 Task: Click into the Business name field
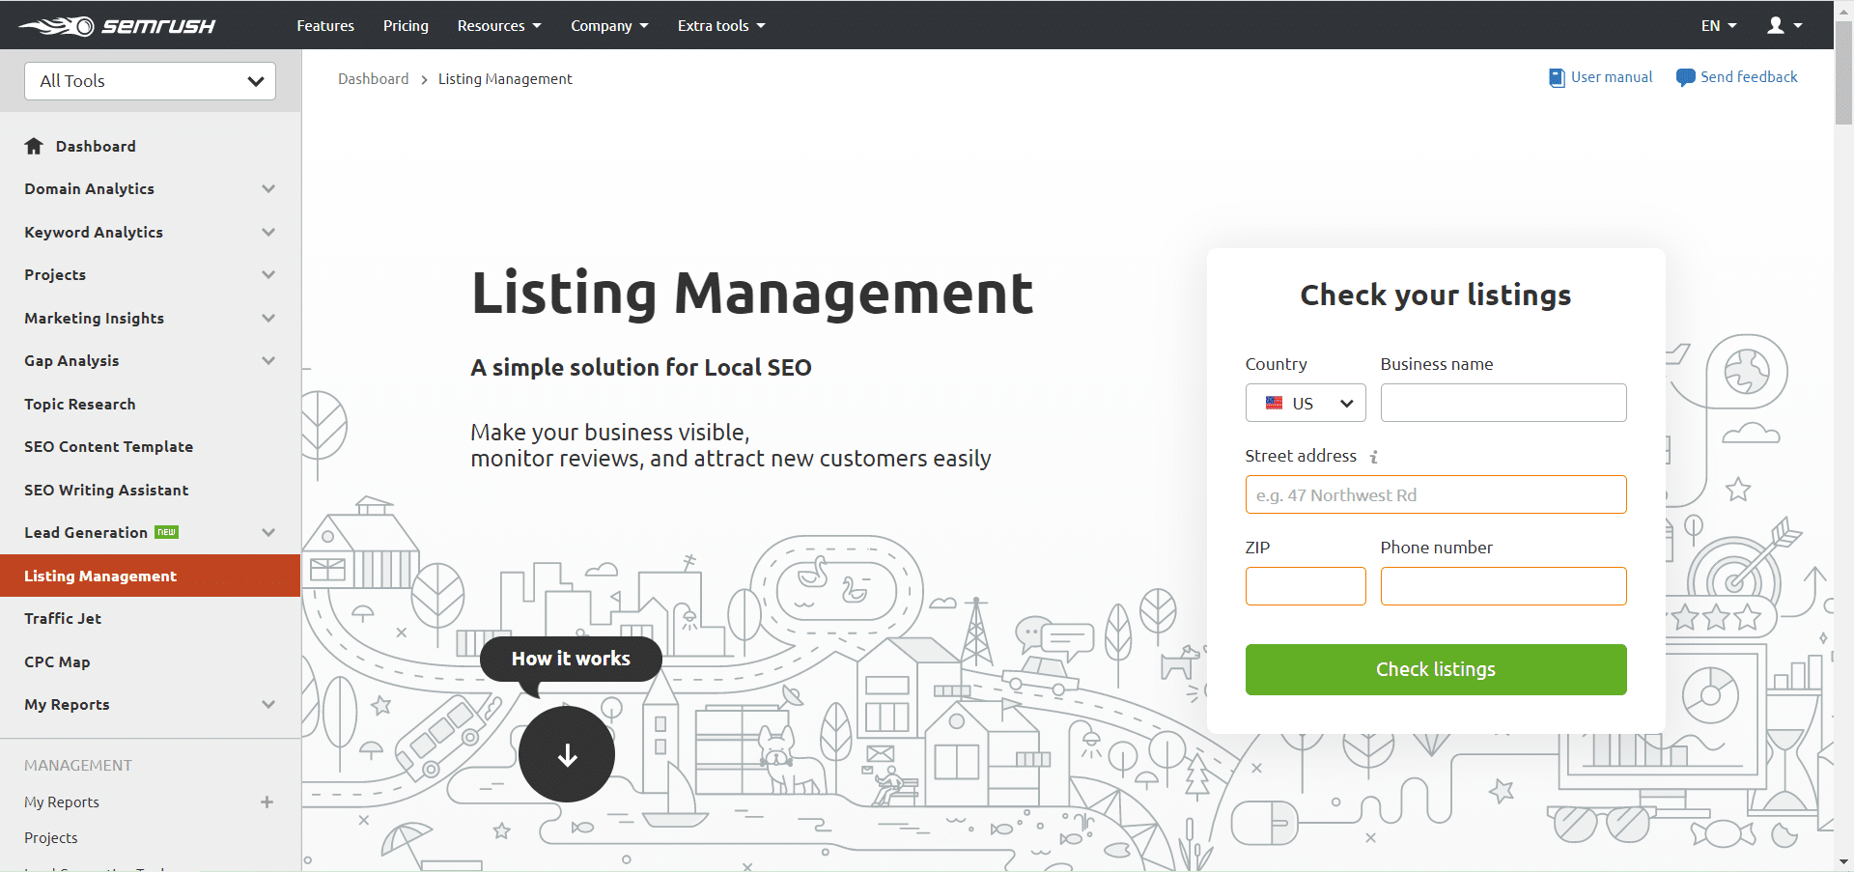pyautogui.click(x=1503, y=403)
